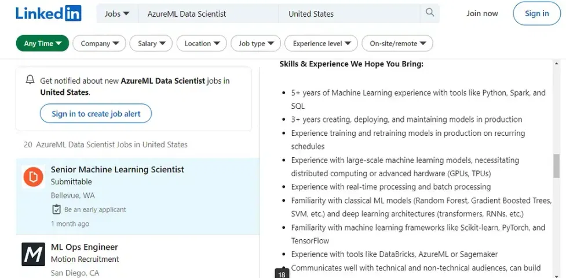Open the Company filter dropdown
The height and width of the screenshot is (278, 566).
point(100,43)
